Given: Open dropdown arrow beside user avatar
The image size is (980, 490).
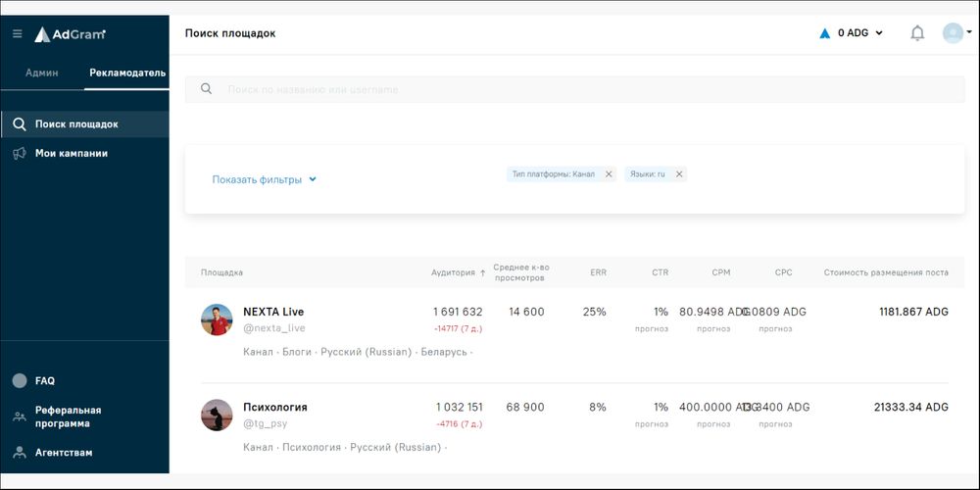Looking at the screenshot, I should coord(969,30).
